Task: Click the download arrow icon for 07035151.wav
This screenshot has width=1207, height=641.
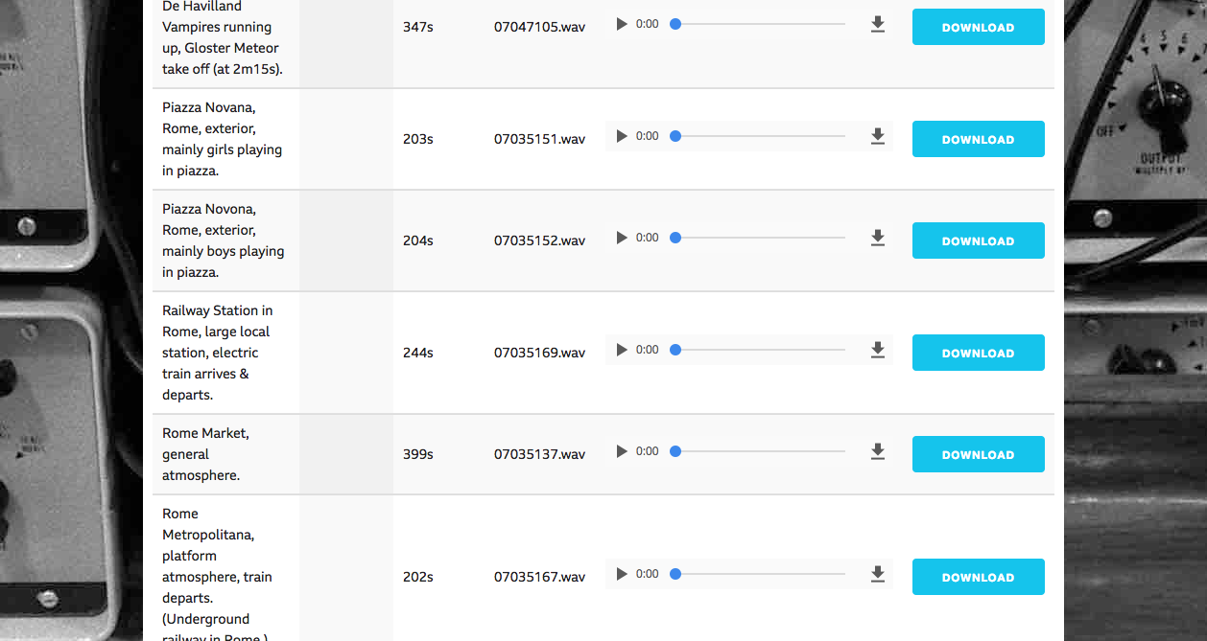Action: 877,137
